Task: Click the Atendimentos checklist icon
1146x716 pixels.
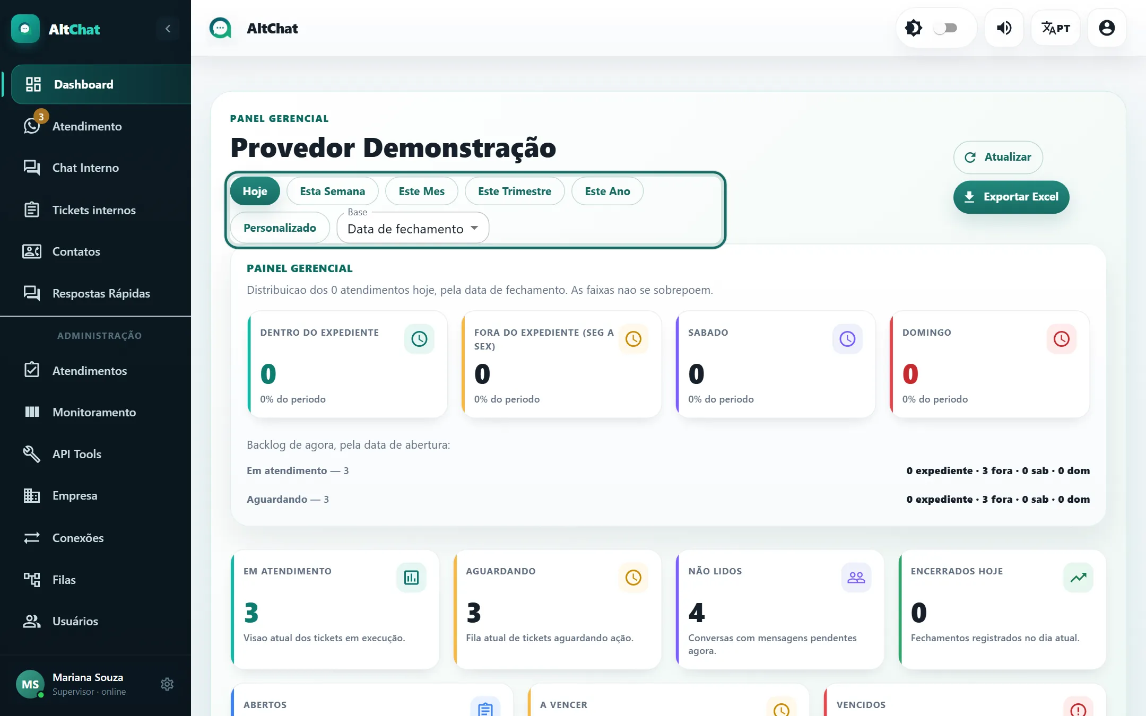Action: [x=32, y=370]
